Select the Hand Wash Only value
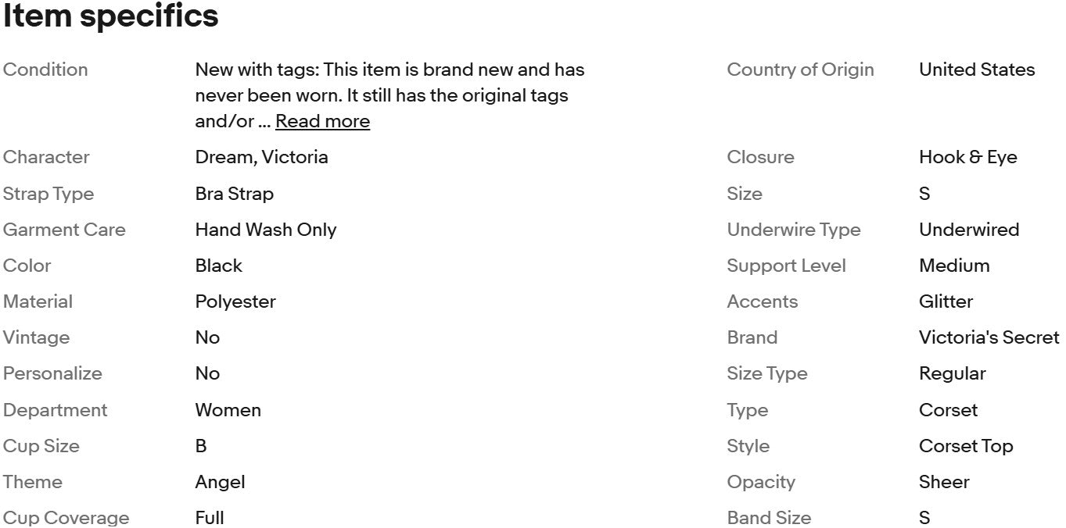Screen dimensions: 1066x528 pyautogui.click(x=265, y=230)
